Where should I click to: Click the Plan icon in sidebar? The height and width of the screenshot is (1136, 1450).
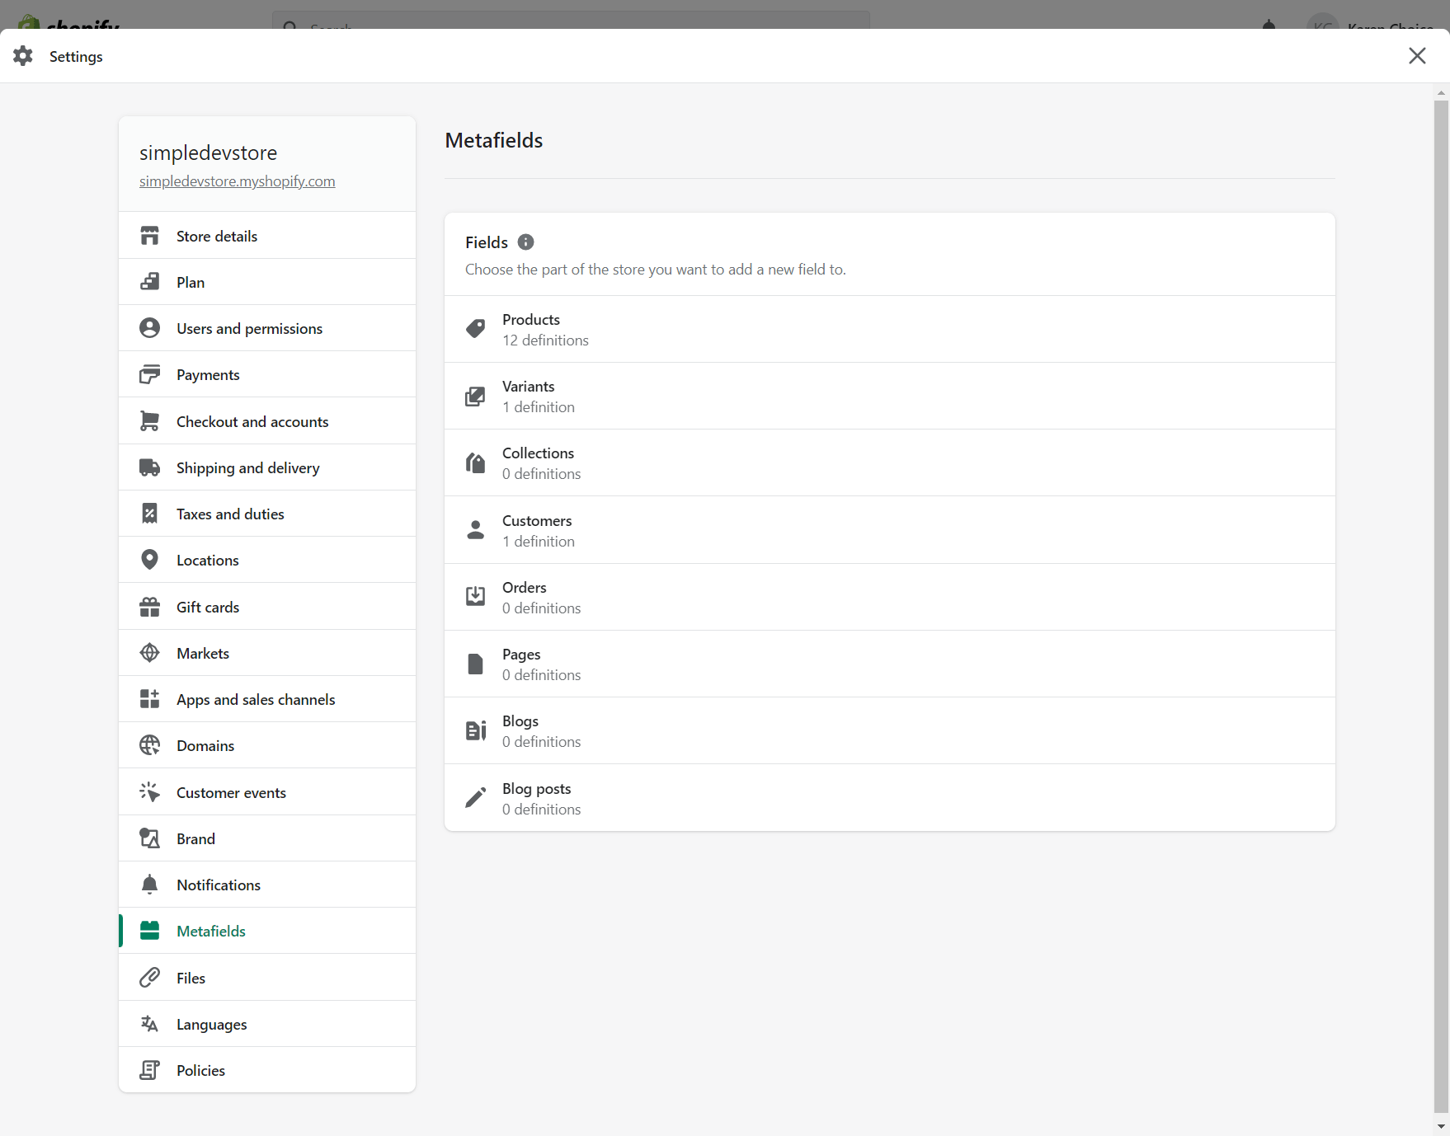[x=149, y=282]
